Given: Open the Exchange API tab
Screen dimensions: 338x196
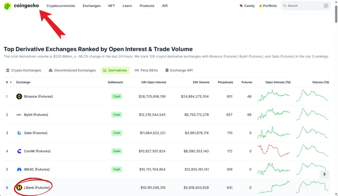Looking at the screenshot, I should point(179,70).
